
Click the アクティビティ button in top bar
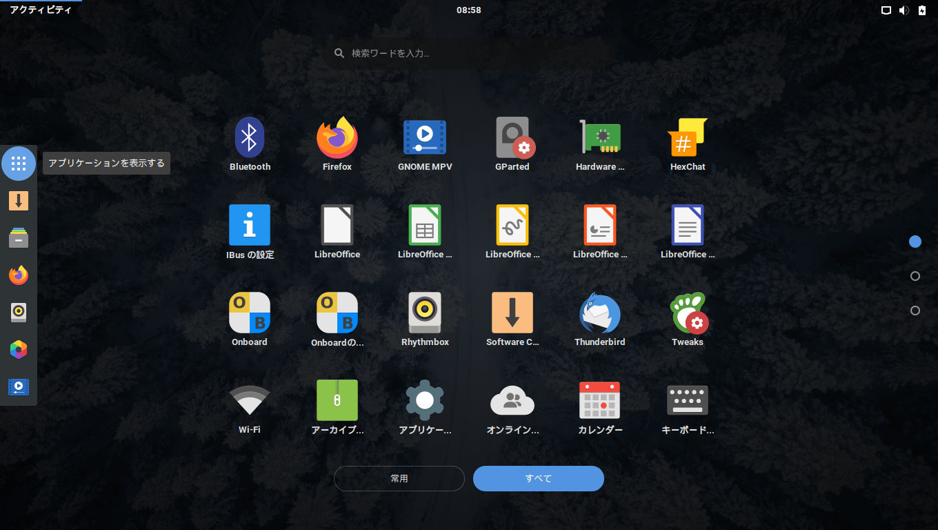41,10
